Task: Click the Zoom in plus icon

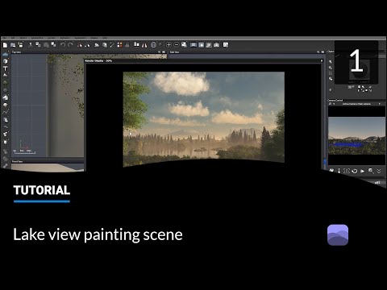Action: tap(169, 45)
